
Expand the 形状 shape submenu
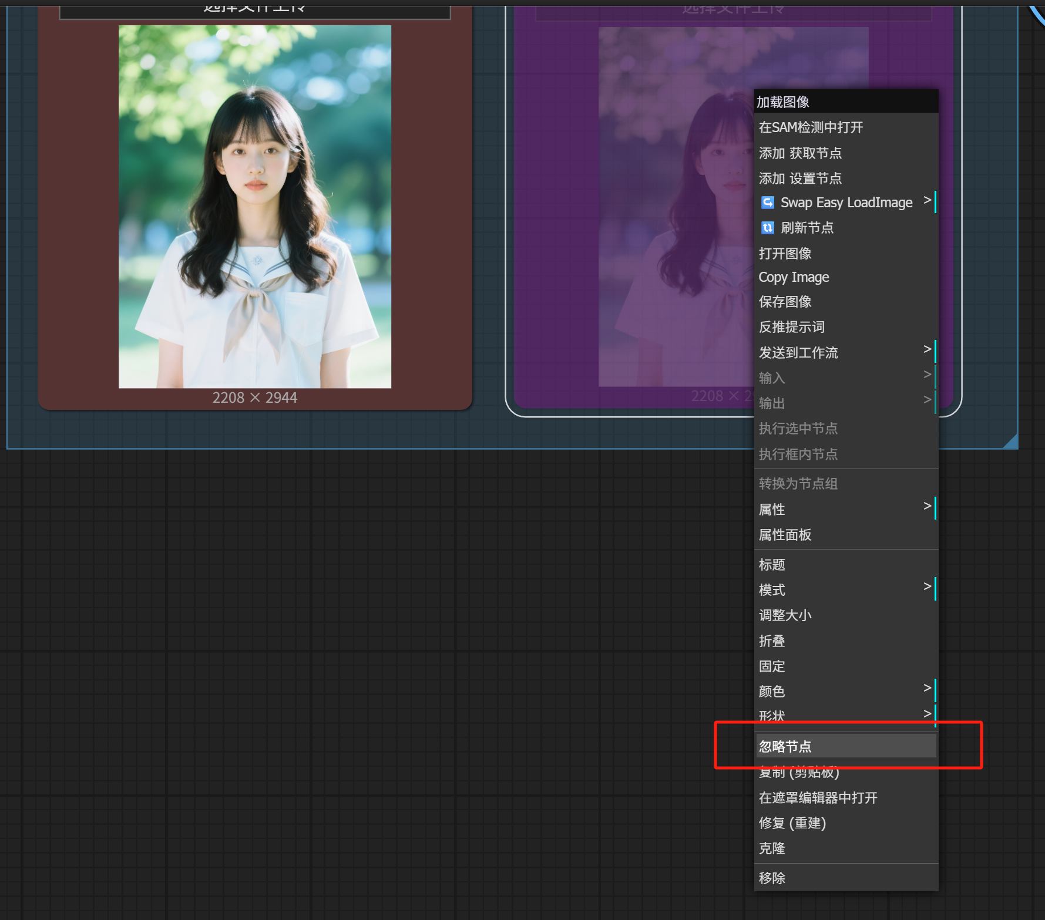[927, 714]
